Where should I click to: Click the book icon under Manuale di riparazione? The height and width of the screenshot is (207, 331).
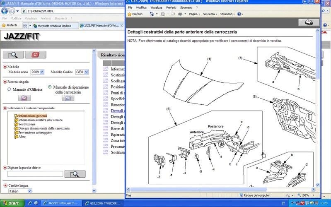point(68,98)
